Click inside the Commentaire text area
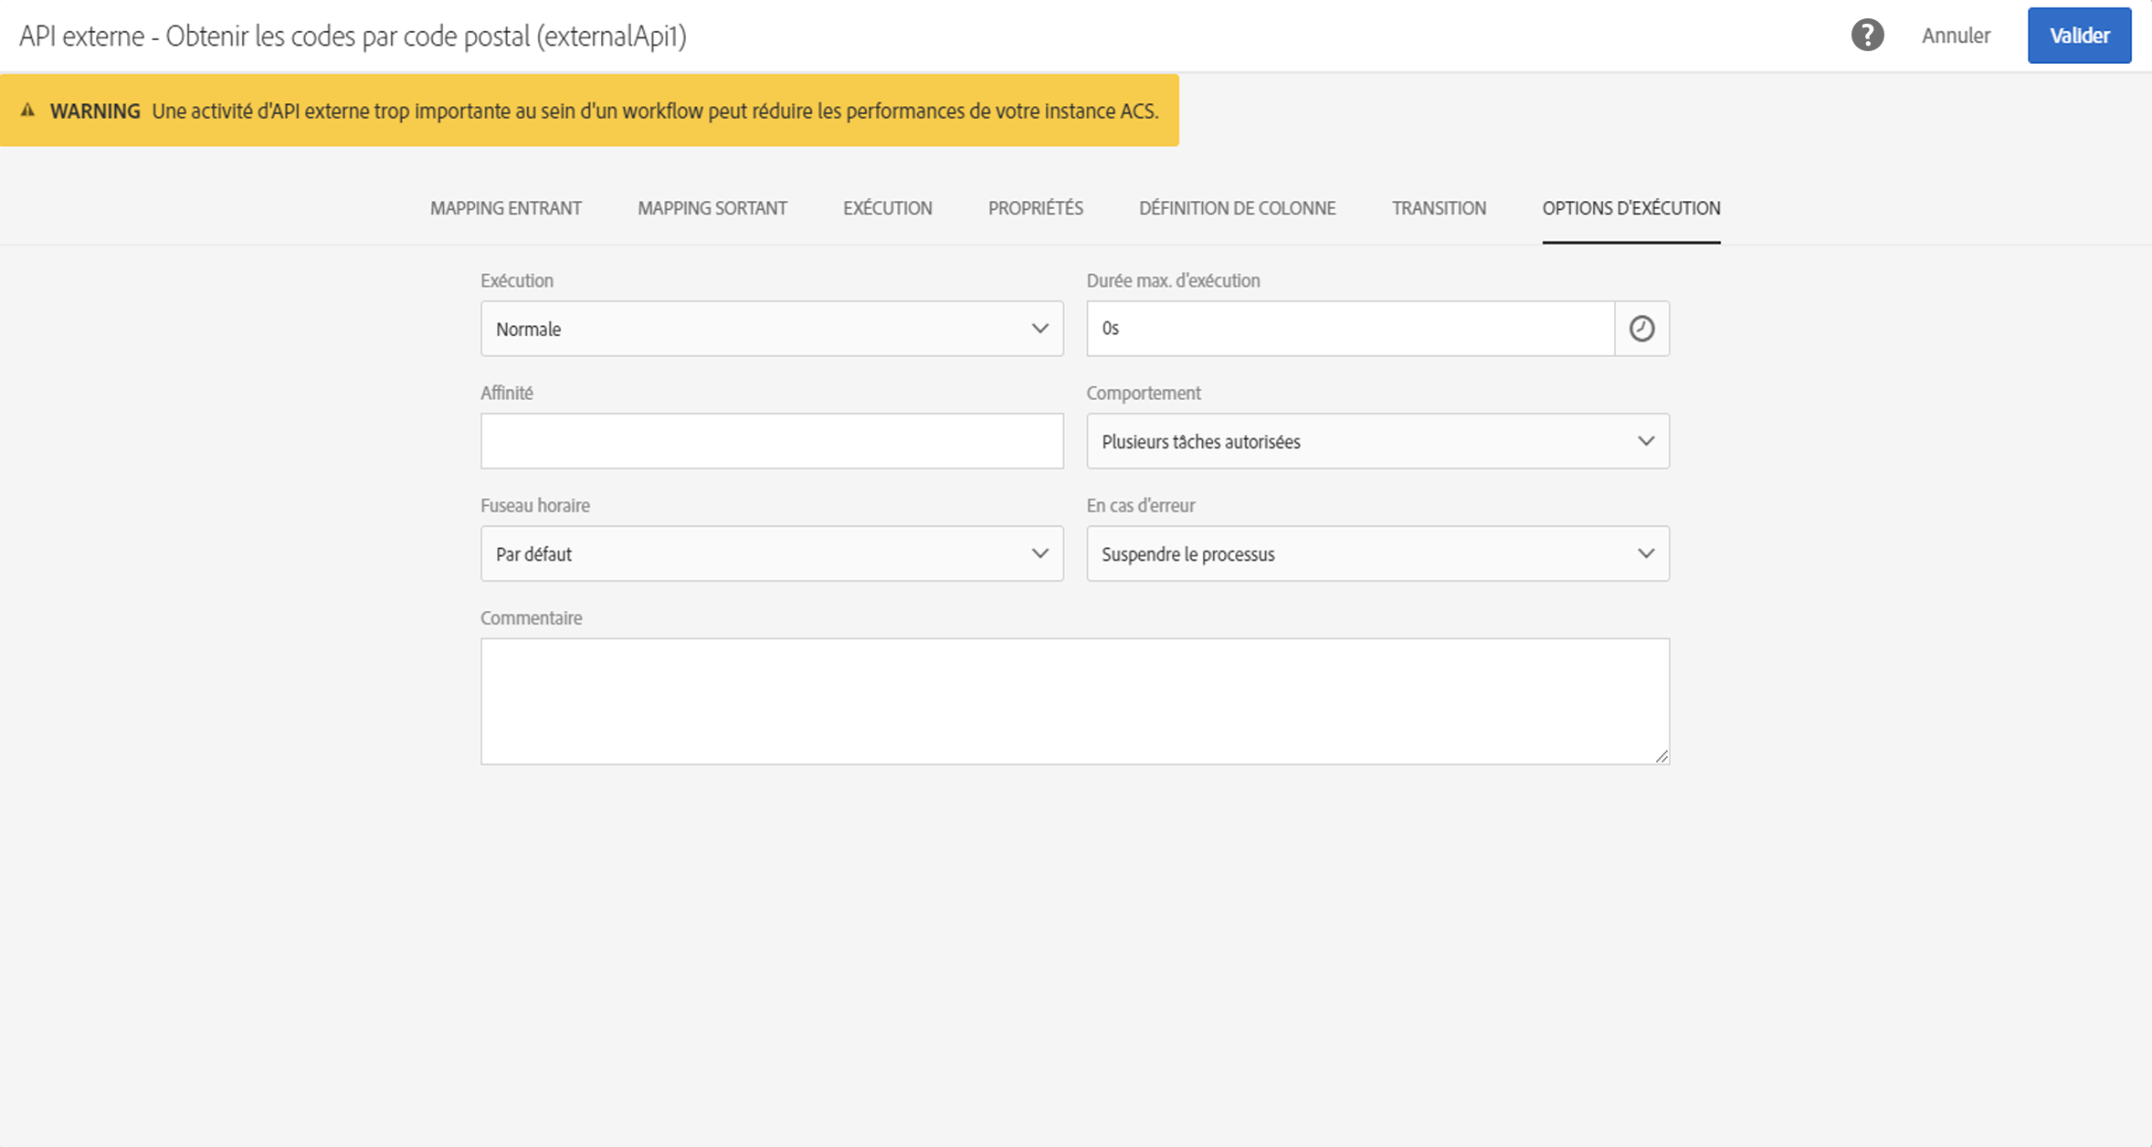The image size is (2152, 1147). (x=1074, y=700)
